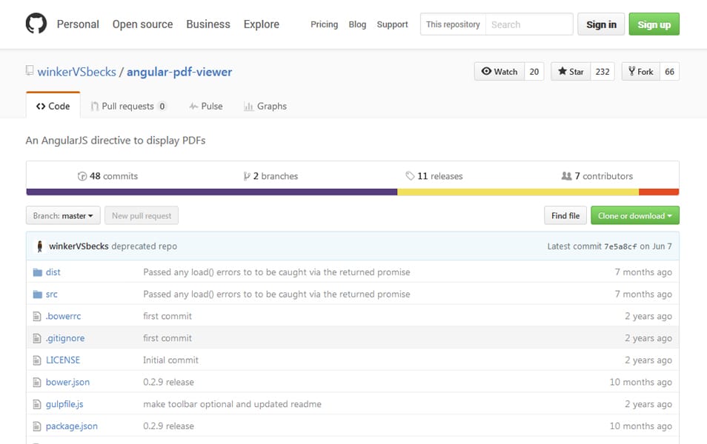707x444 pixels.
Task: Click the commits history clock icon
Action: click(x=82, y=176)
